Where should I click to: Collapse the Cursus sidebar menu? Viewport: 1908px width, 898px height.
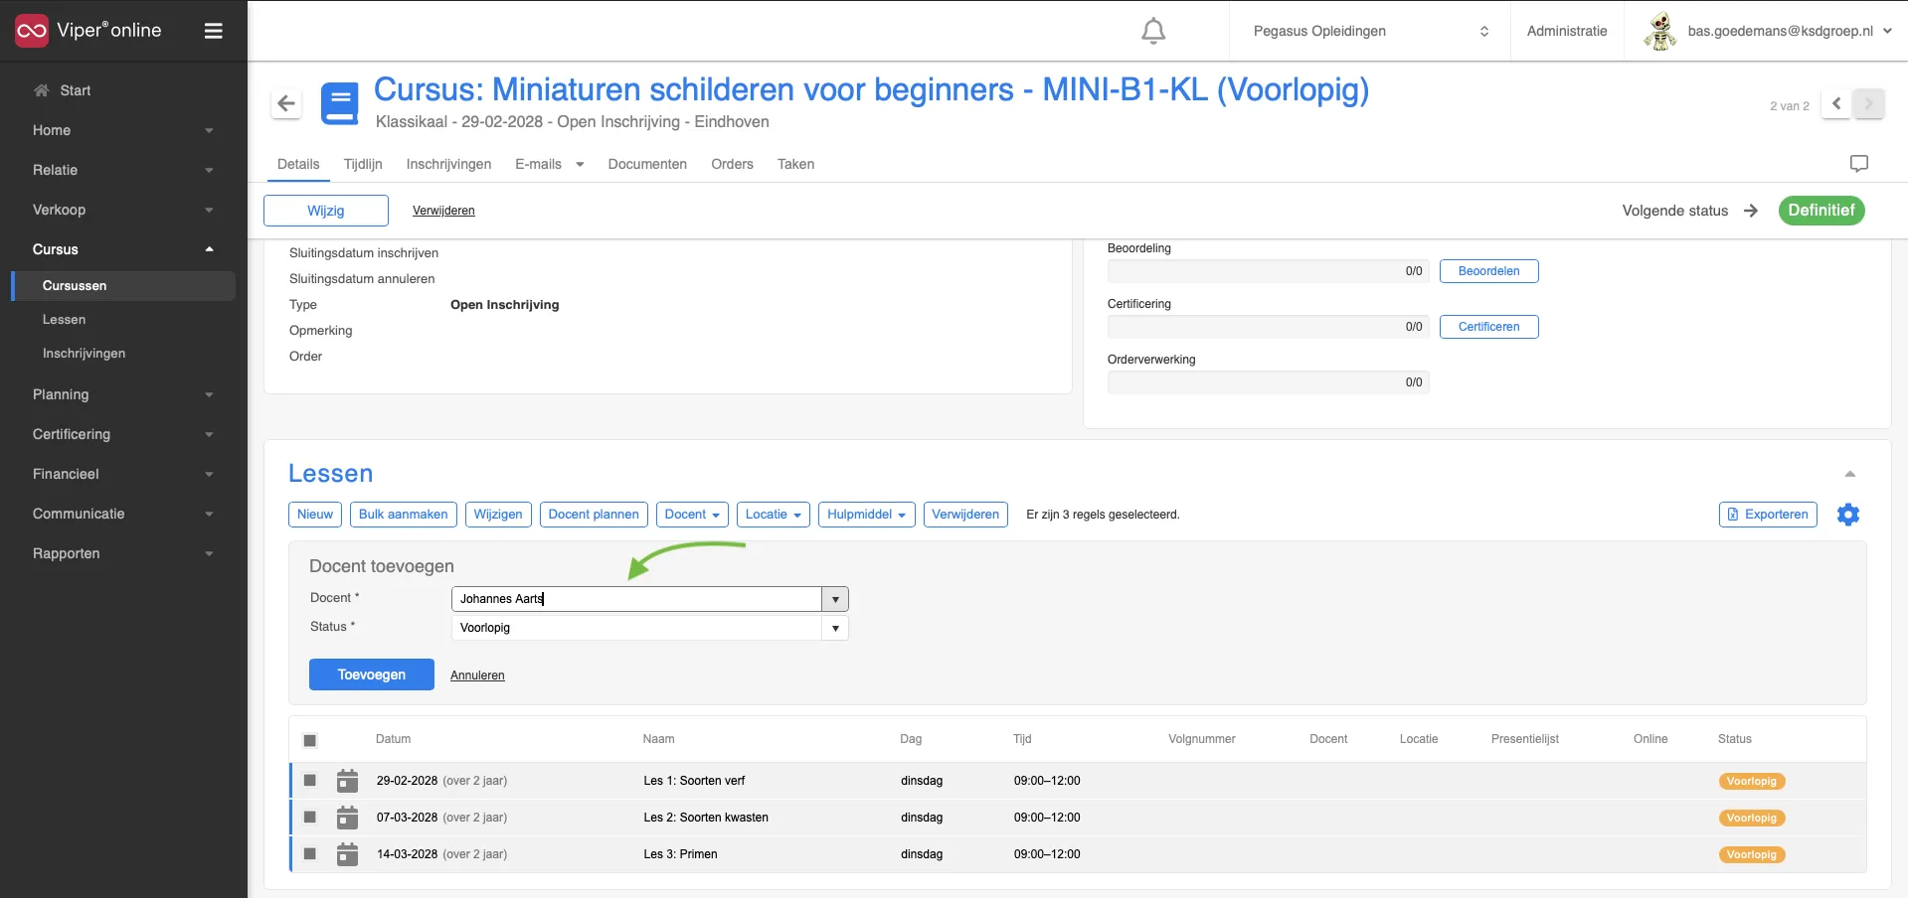click(123, 249)
